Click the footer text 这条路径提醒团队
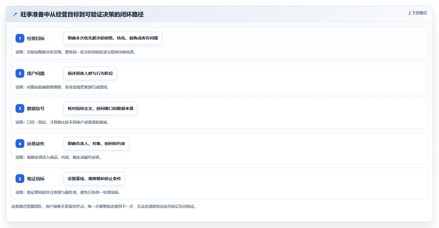Viewport: 439px width, 228px height. [104, 206]
